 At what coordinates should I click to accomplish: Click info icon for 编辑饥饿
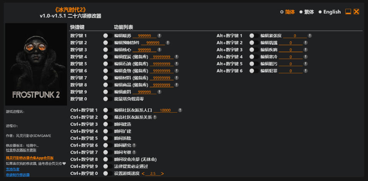(306, 43)
